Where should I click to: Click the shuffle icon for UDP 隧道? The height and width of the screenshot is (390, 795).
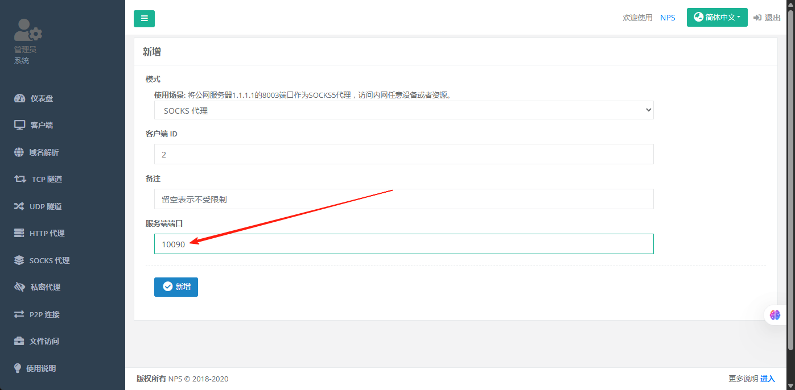[x=19, y=206]
